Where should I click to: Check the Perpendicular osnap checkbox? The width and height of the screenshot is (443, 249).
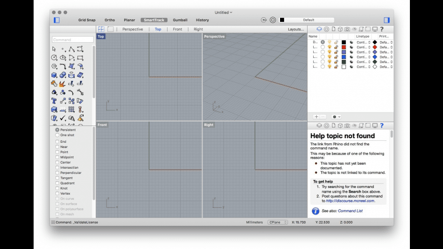(57, 173)
